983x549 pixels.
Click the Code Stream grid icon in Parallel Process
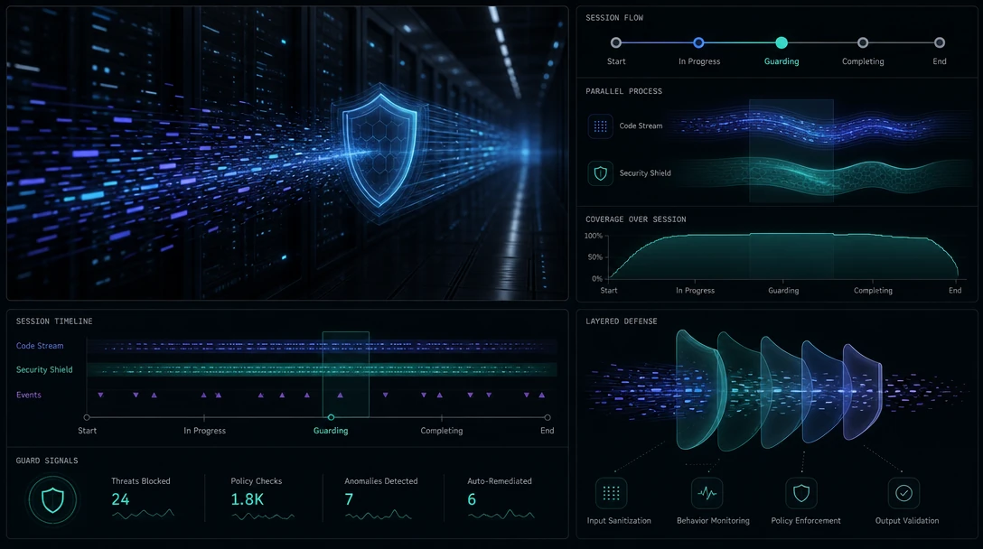tap(600, 126)
